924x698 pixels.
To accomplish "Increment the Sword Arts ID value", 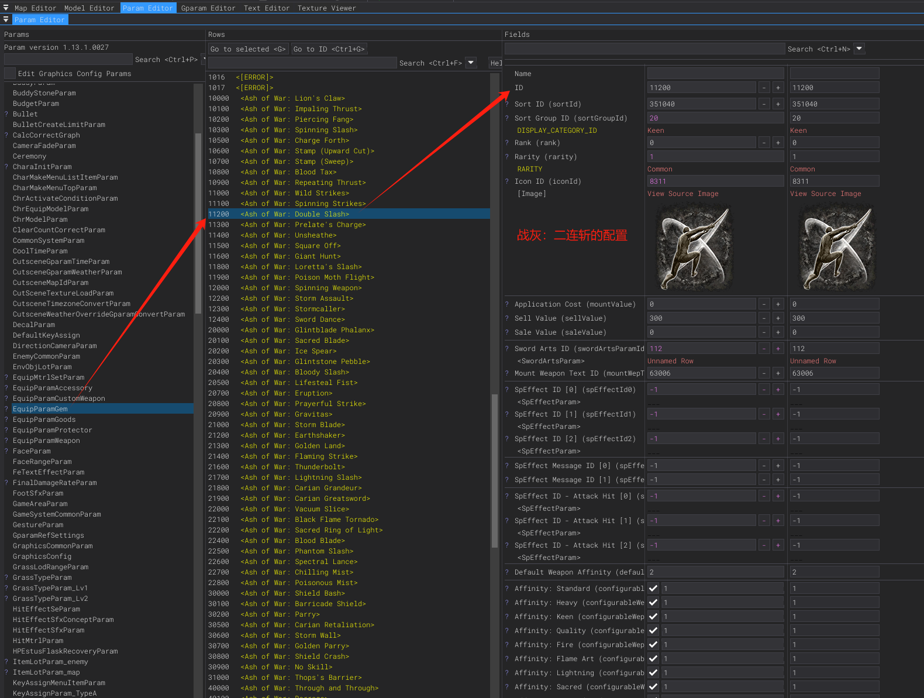I will click(778, 349).
